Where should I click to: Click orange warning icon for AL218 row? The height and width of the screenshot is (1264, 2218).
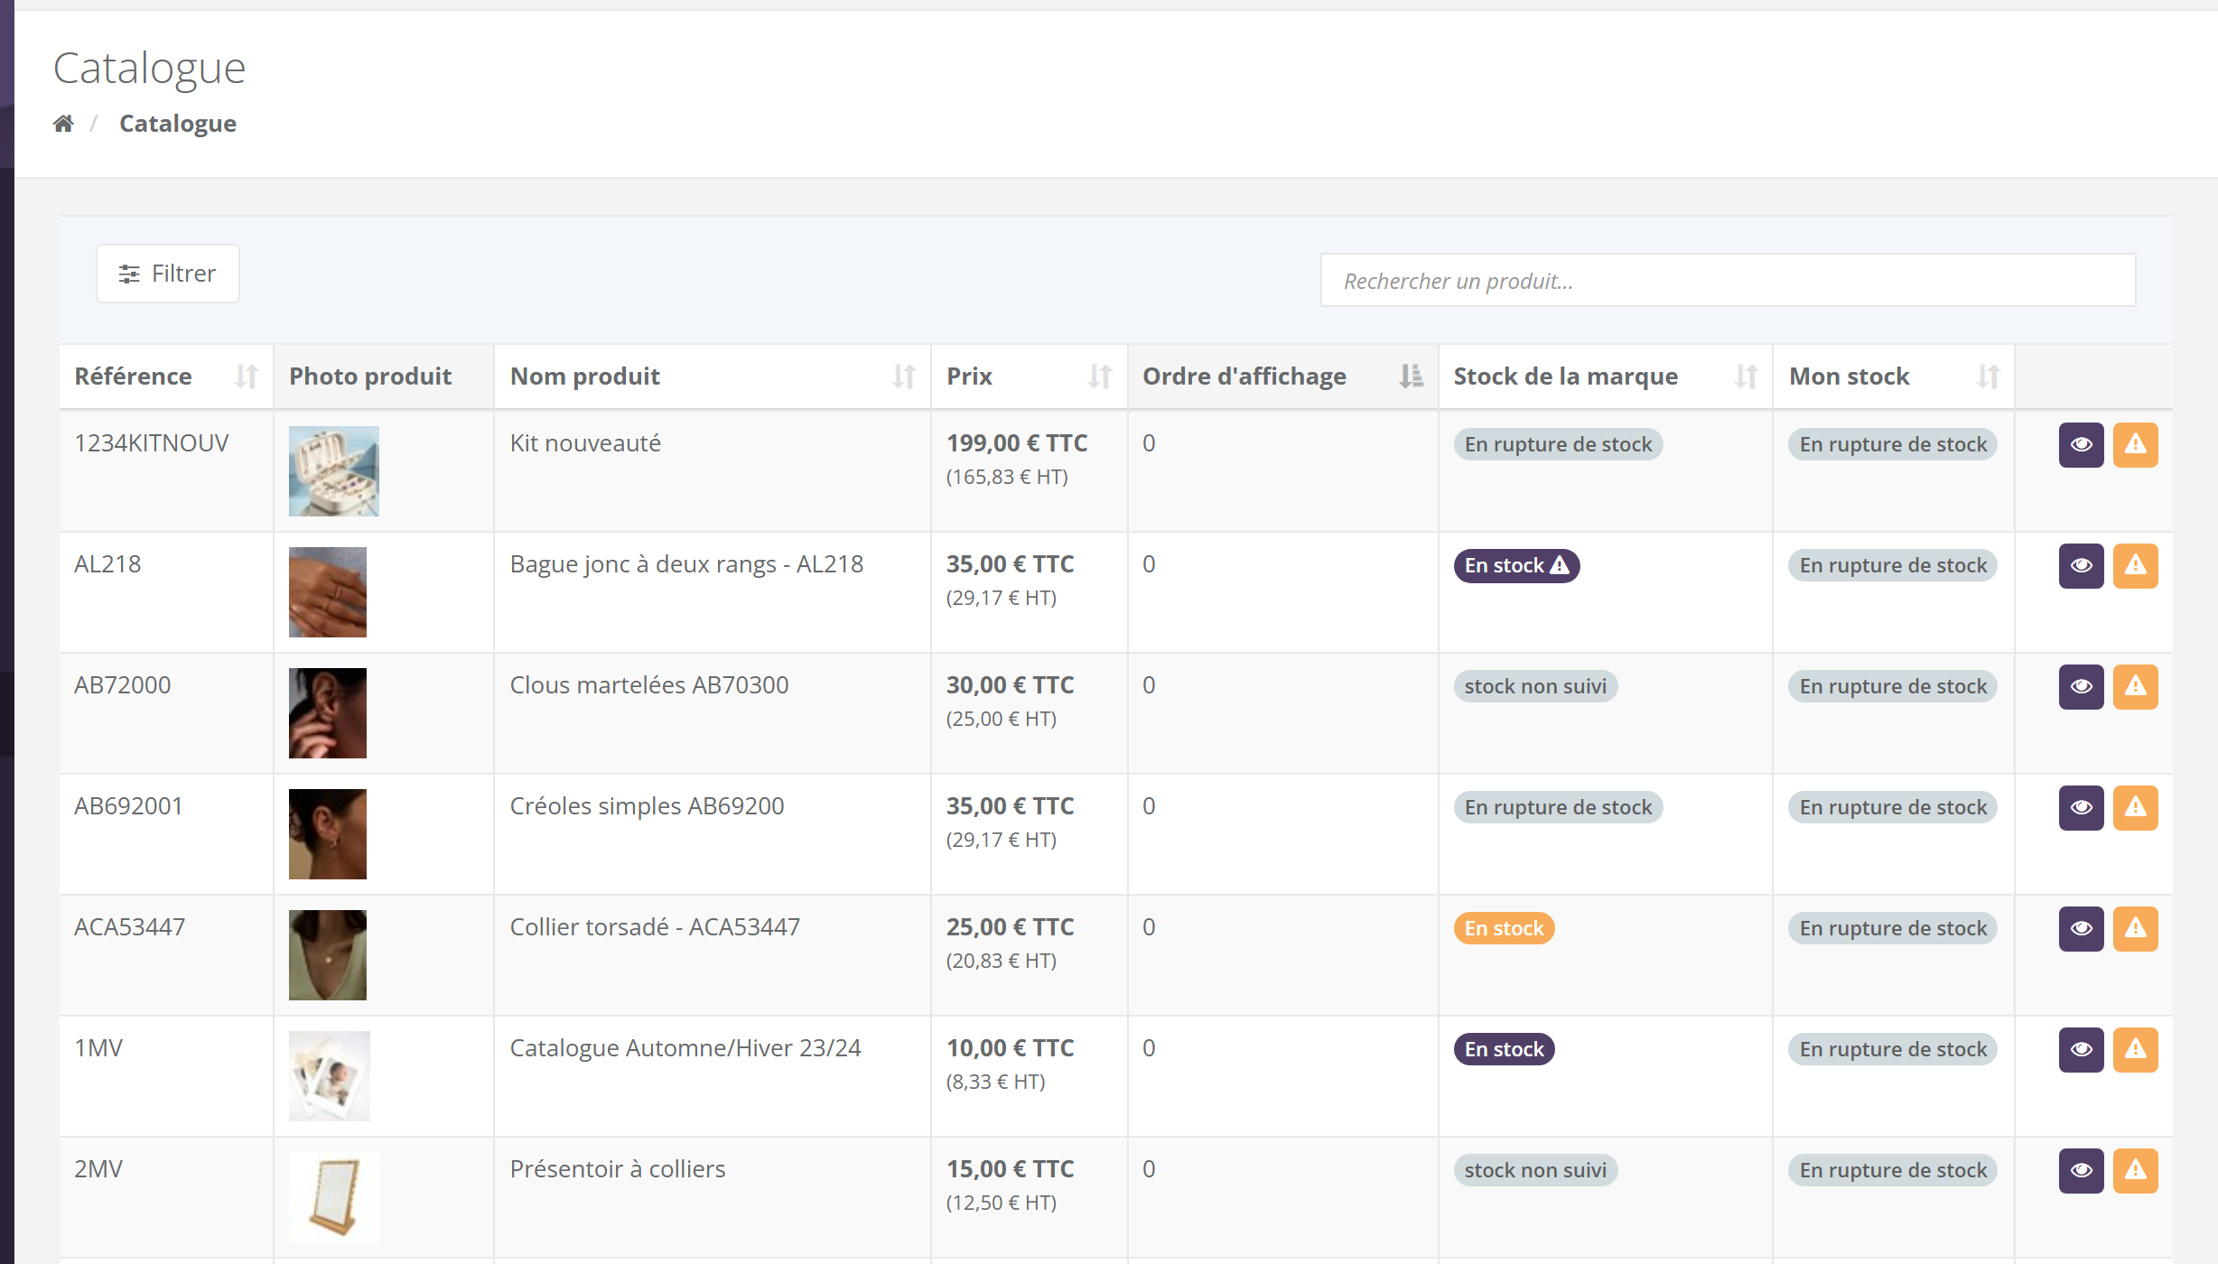click(x=2136, y=566)
